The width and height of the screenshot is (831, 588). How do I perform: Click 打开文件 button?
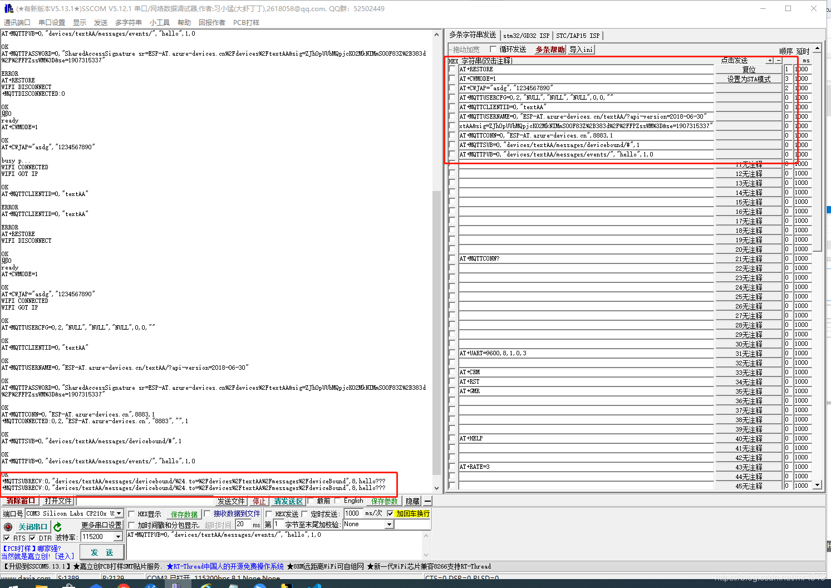pyautogui.click(x=58, y=501)
